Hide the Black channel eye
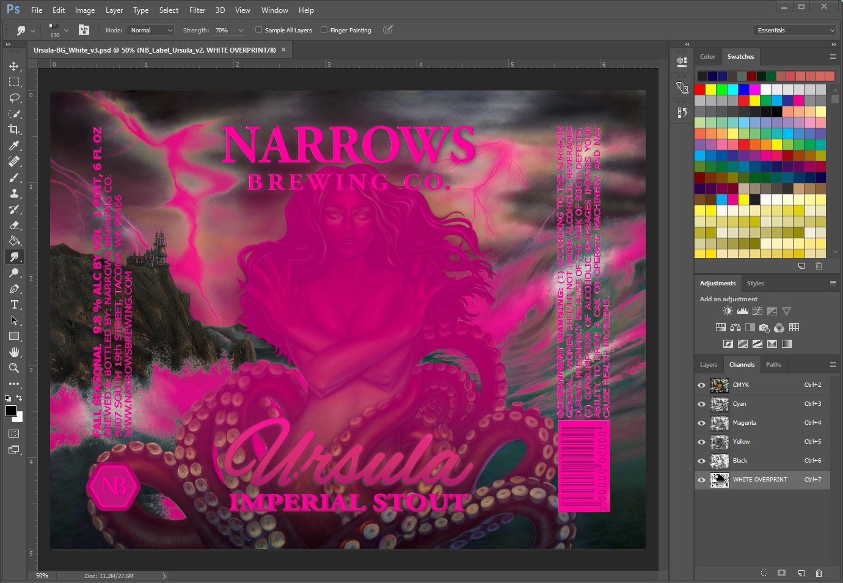 pyautogui.click(x=701, y=461)
